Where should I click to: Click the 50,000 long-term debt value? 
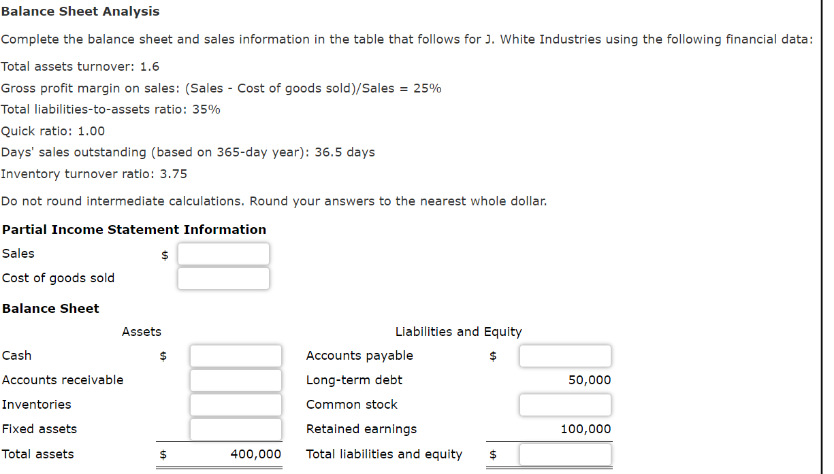tap(590, 380)
